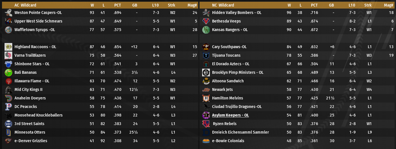Click the e-Denver Grizzlies team name

coord(31,141)
